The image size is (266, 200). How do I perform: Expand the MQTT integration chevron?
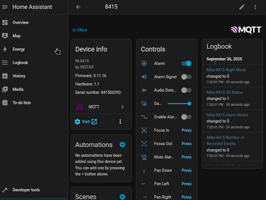[x=122, y=107]
